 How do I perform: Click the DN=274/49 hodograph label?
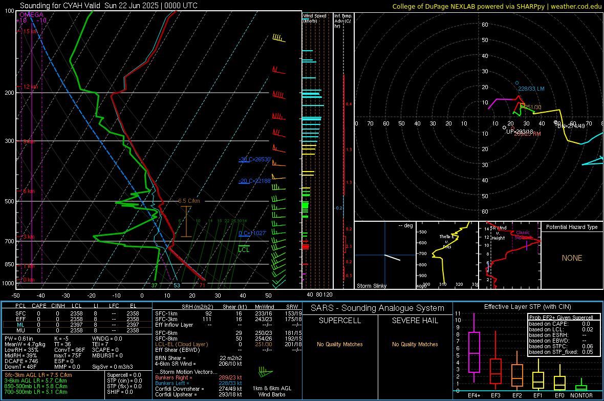click(571, 126)
